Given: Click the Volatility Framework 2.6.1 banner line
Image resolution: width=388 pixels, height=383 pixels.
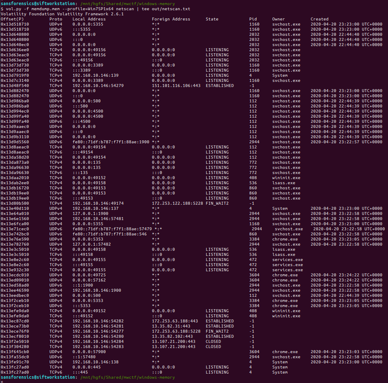Looking at the screenshot, I should point(62,14).
